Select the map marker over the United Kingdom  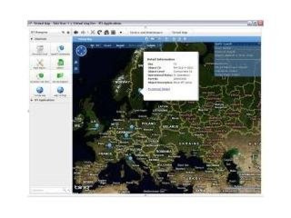pyautogui.click(x=96, y=126)
